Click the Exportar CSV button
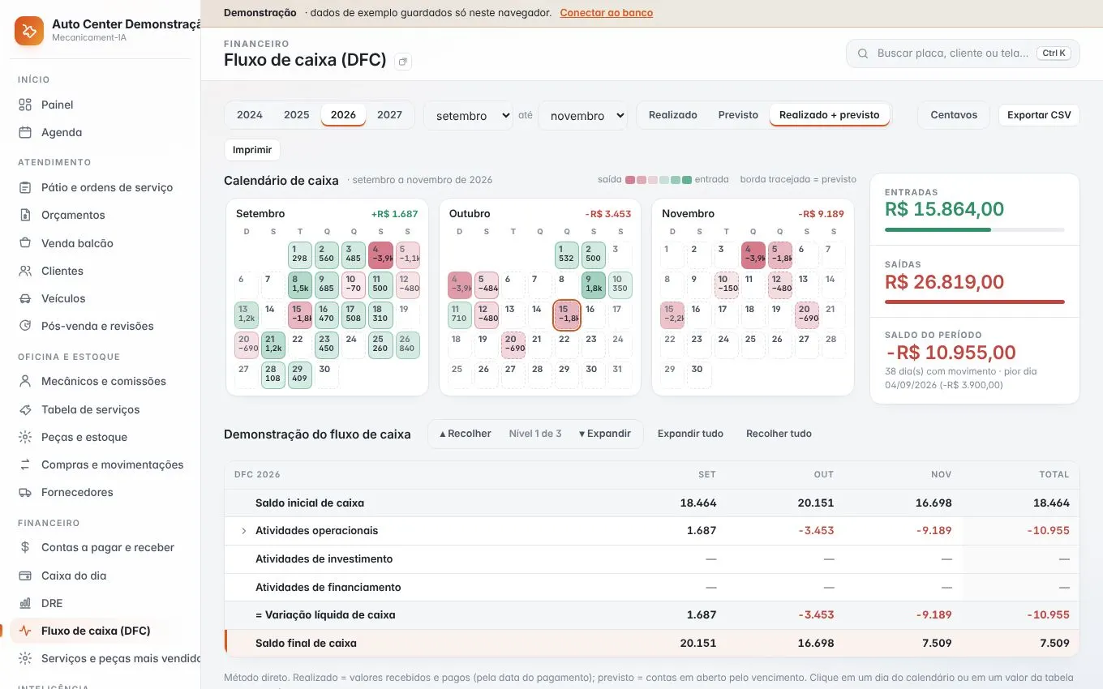Viewport: 1103px width, 689px height. coord(1039,115)
